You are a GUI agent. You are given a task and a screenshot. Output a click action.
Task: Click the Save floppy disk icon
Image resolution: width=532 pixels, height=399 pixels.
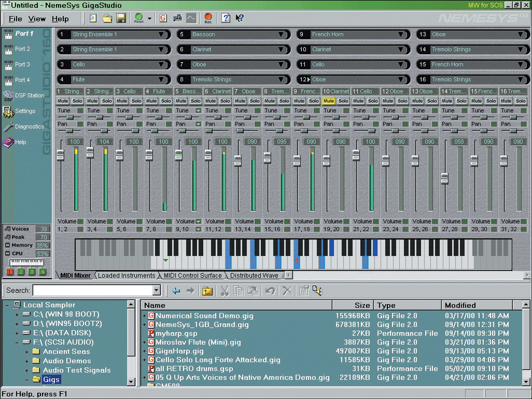tap(121, 18)
